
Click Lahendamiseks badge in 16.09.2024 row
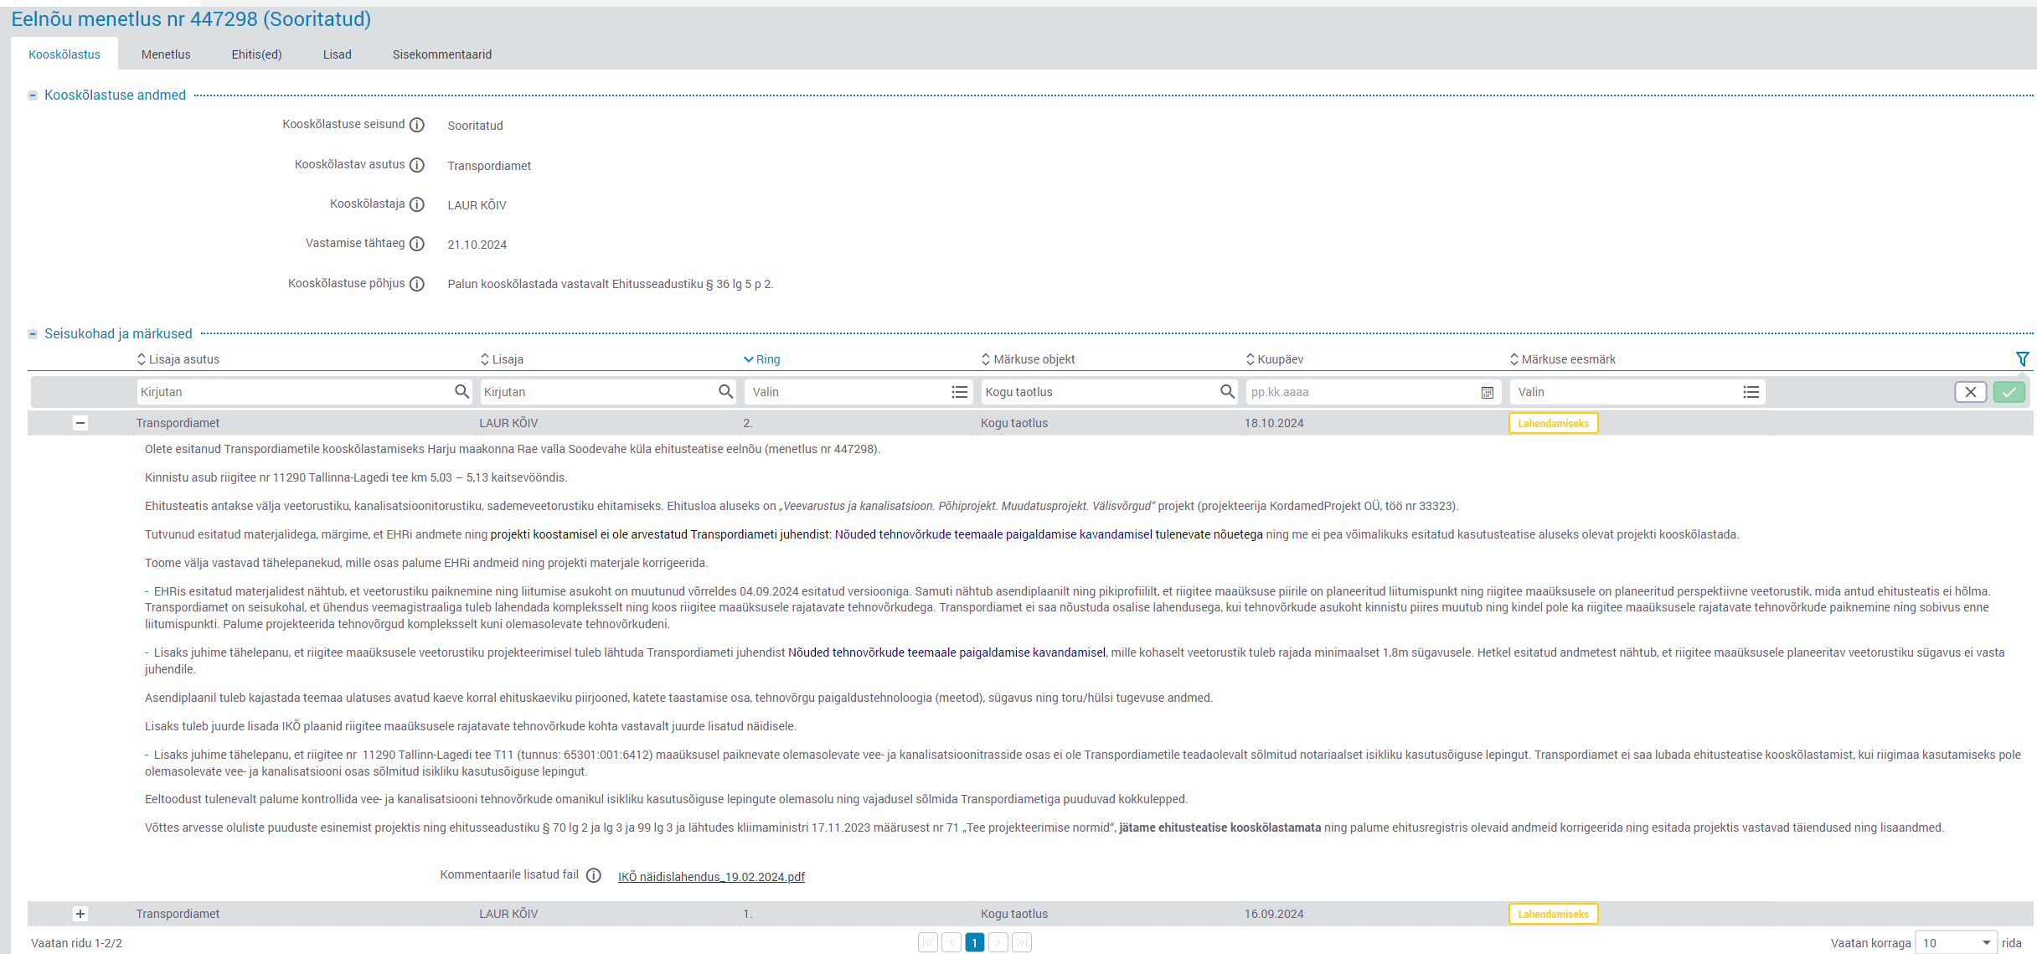pos(1553,914)
